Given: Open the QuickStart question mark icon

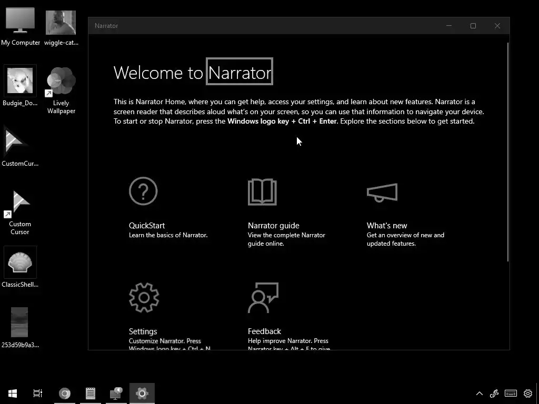Looking at the screenshot, I should coord(143,191).
